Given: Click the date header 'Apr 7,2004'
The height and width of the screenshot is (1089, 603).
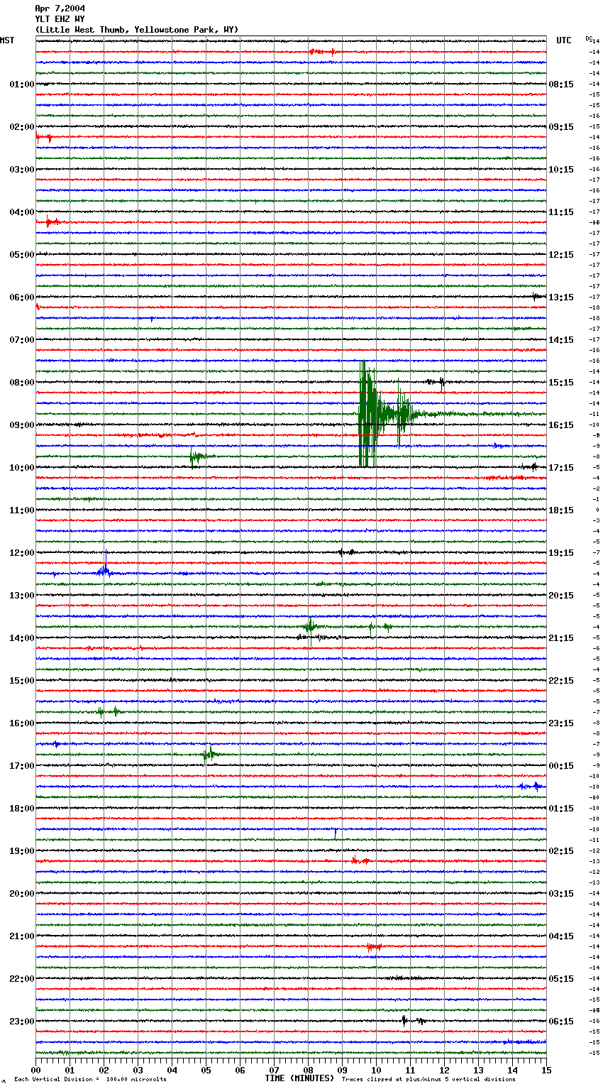Looking at the screenshot, I should [60, 9].
